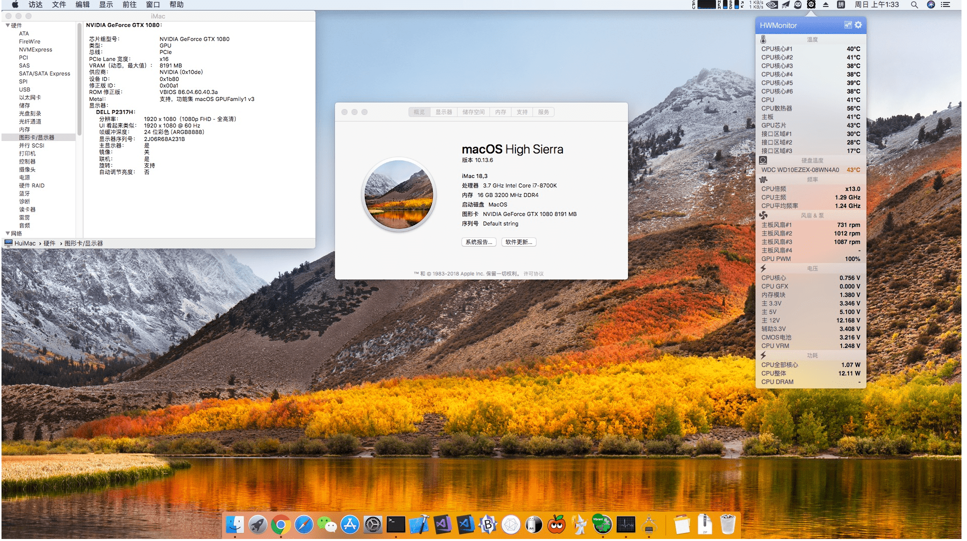The width and height of the screenshot is (967, 541).
Task: Launch Safari from the Dock
Action: 303,524
